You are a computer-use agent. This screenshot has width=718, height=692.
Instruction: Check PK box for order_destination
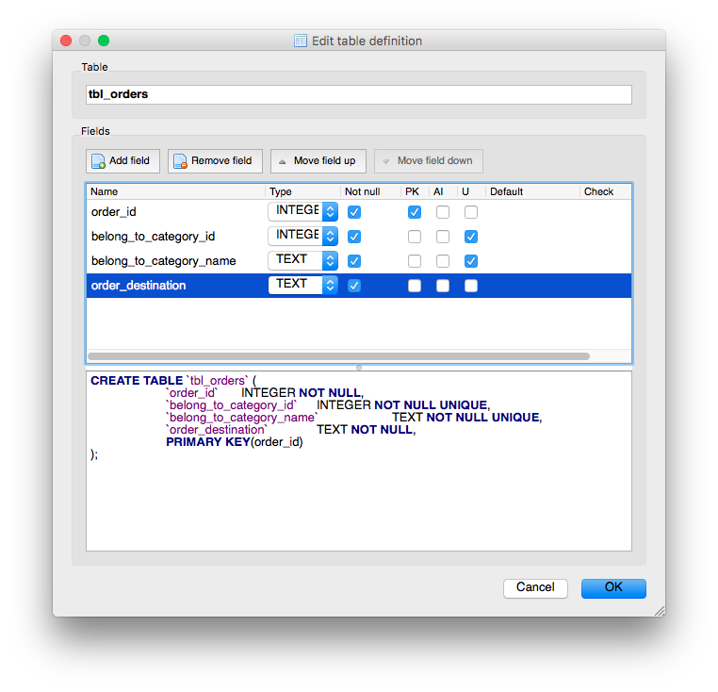click(415, 286)
